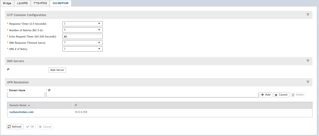Focus the Echo Request Timer field

[82, 36]
